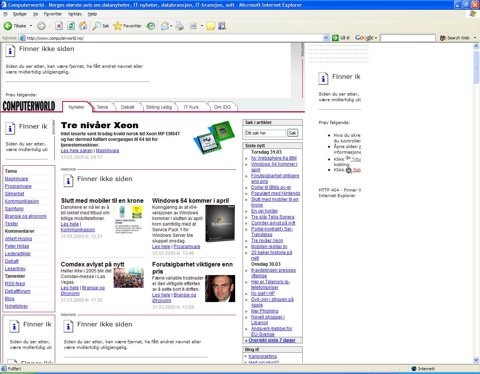Click the forward arrow navigation button

(41, 26)
